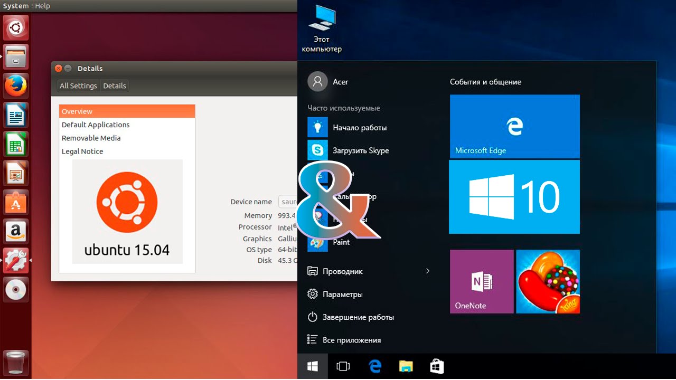Expand the Проводник submenu arrow
This screenshot has height=380, width=676.
(x=428, y=271)
